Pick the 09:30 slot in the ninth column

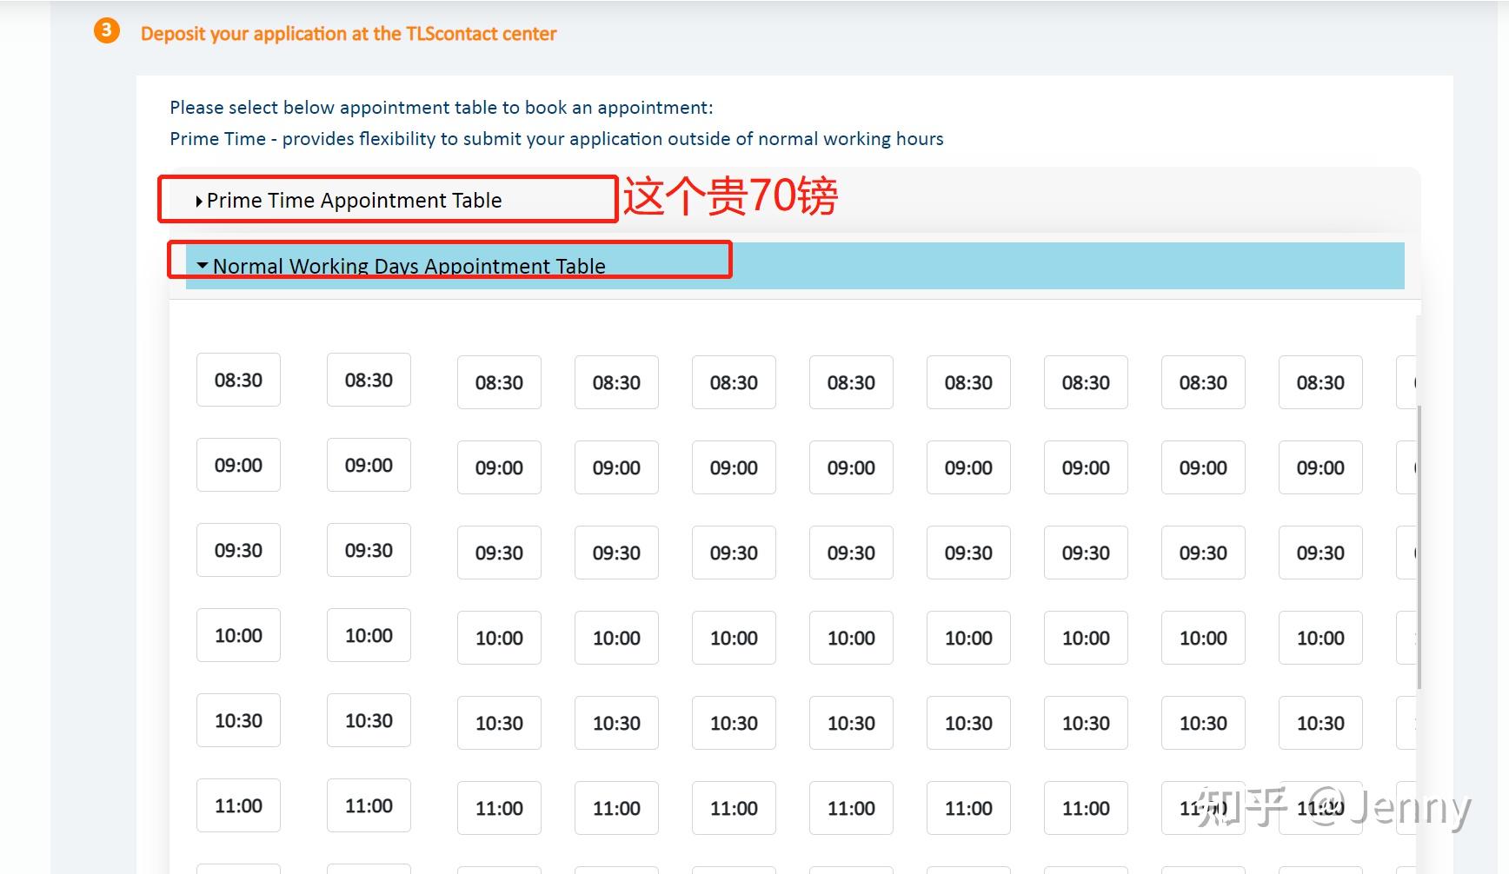(1203, 553)
